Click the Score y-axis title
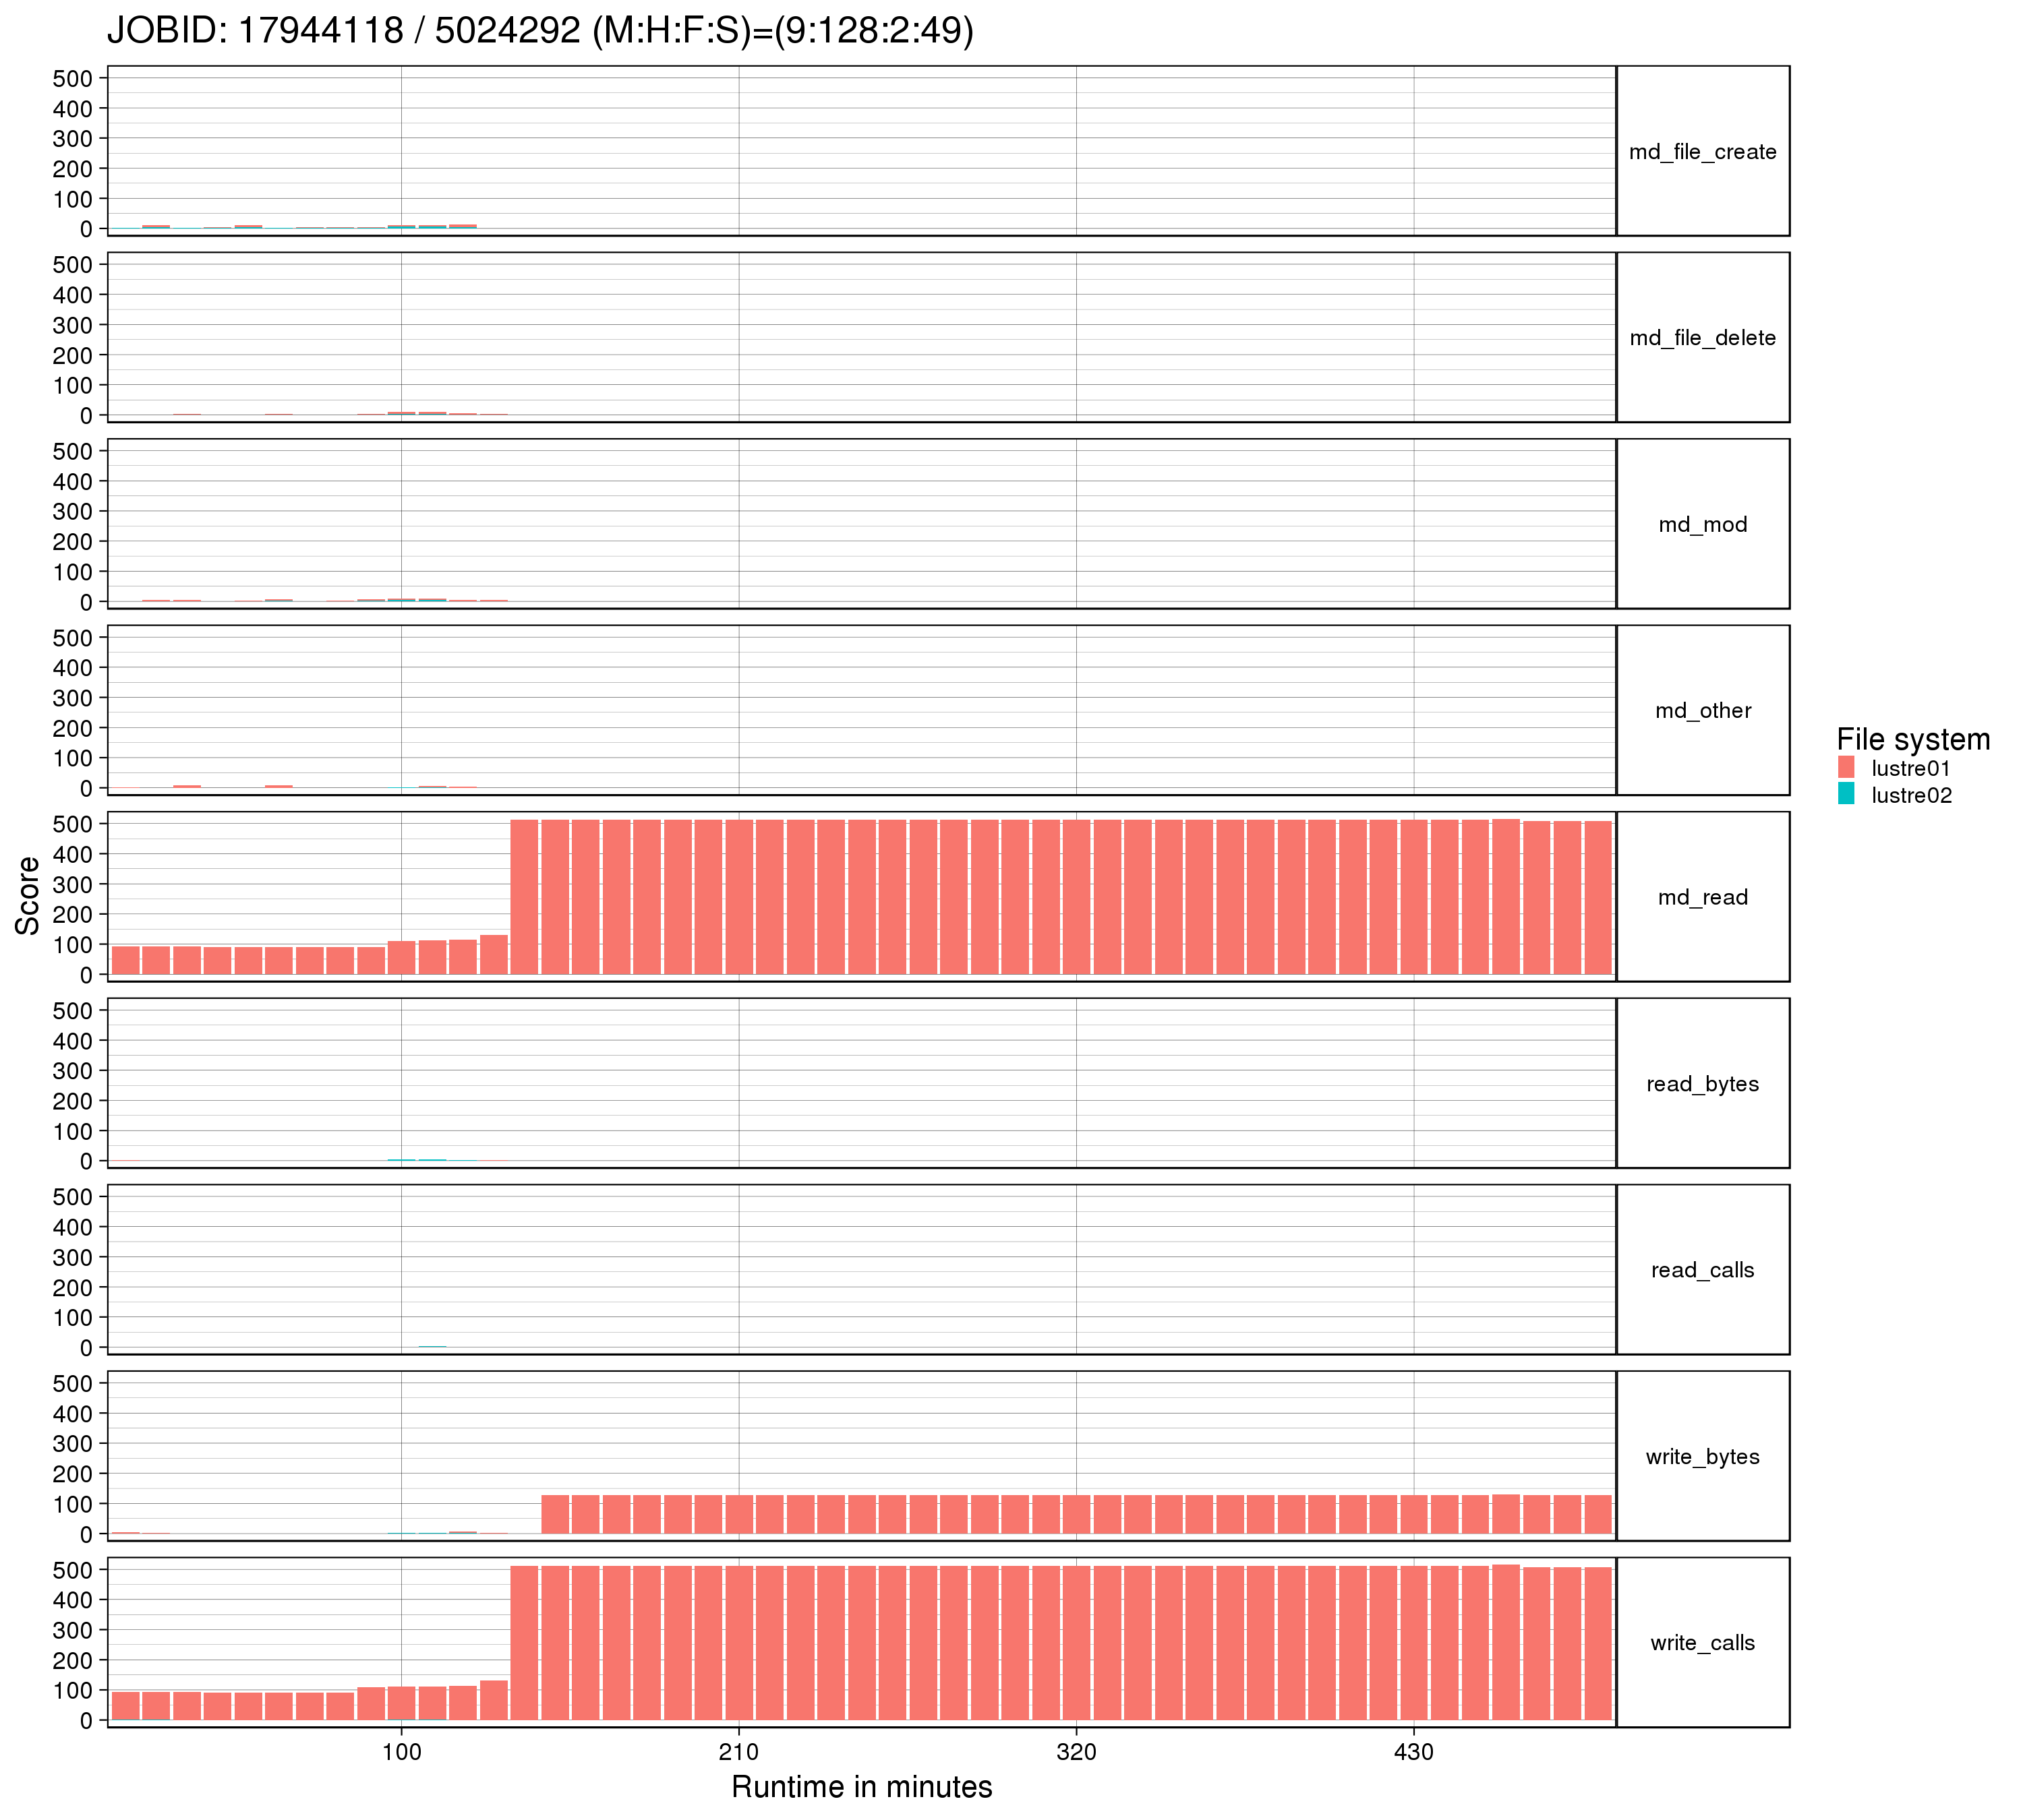 [28, 895]
